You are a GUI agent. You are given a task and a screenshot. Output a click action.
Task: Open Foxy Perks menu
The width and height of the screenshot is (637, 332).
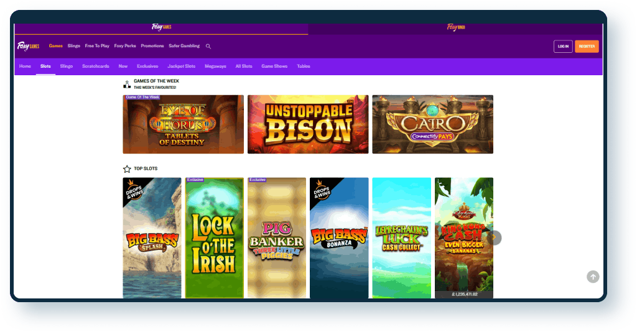point(124,46)
